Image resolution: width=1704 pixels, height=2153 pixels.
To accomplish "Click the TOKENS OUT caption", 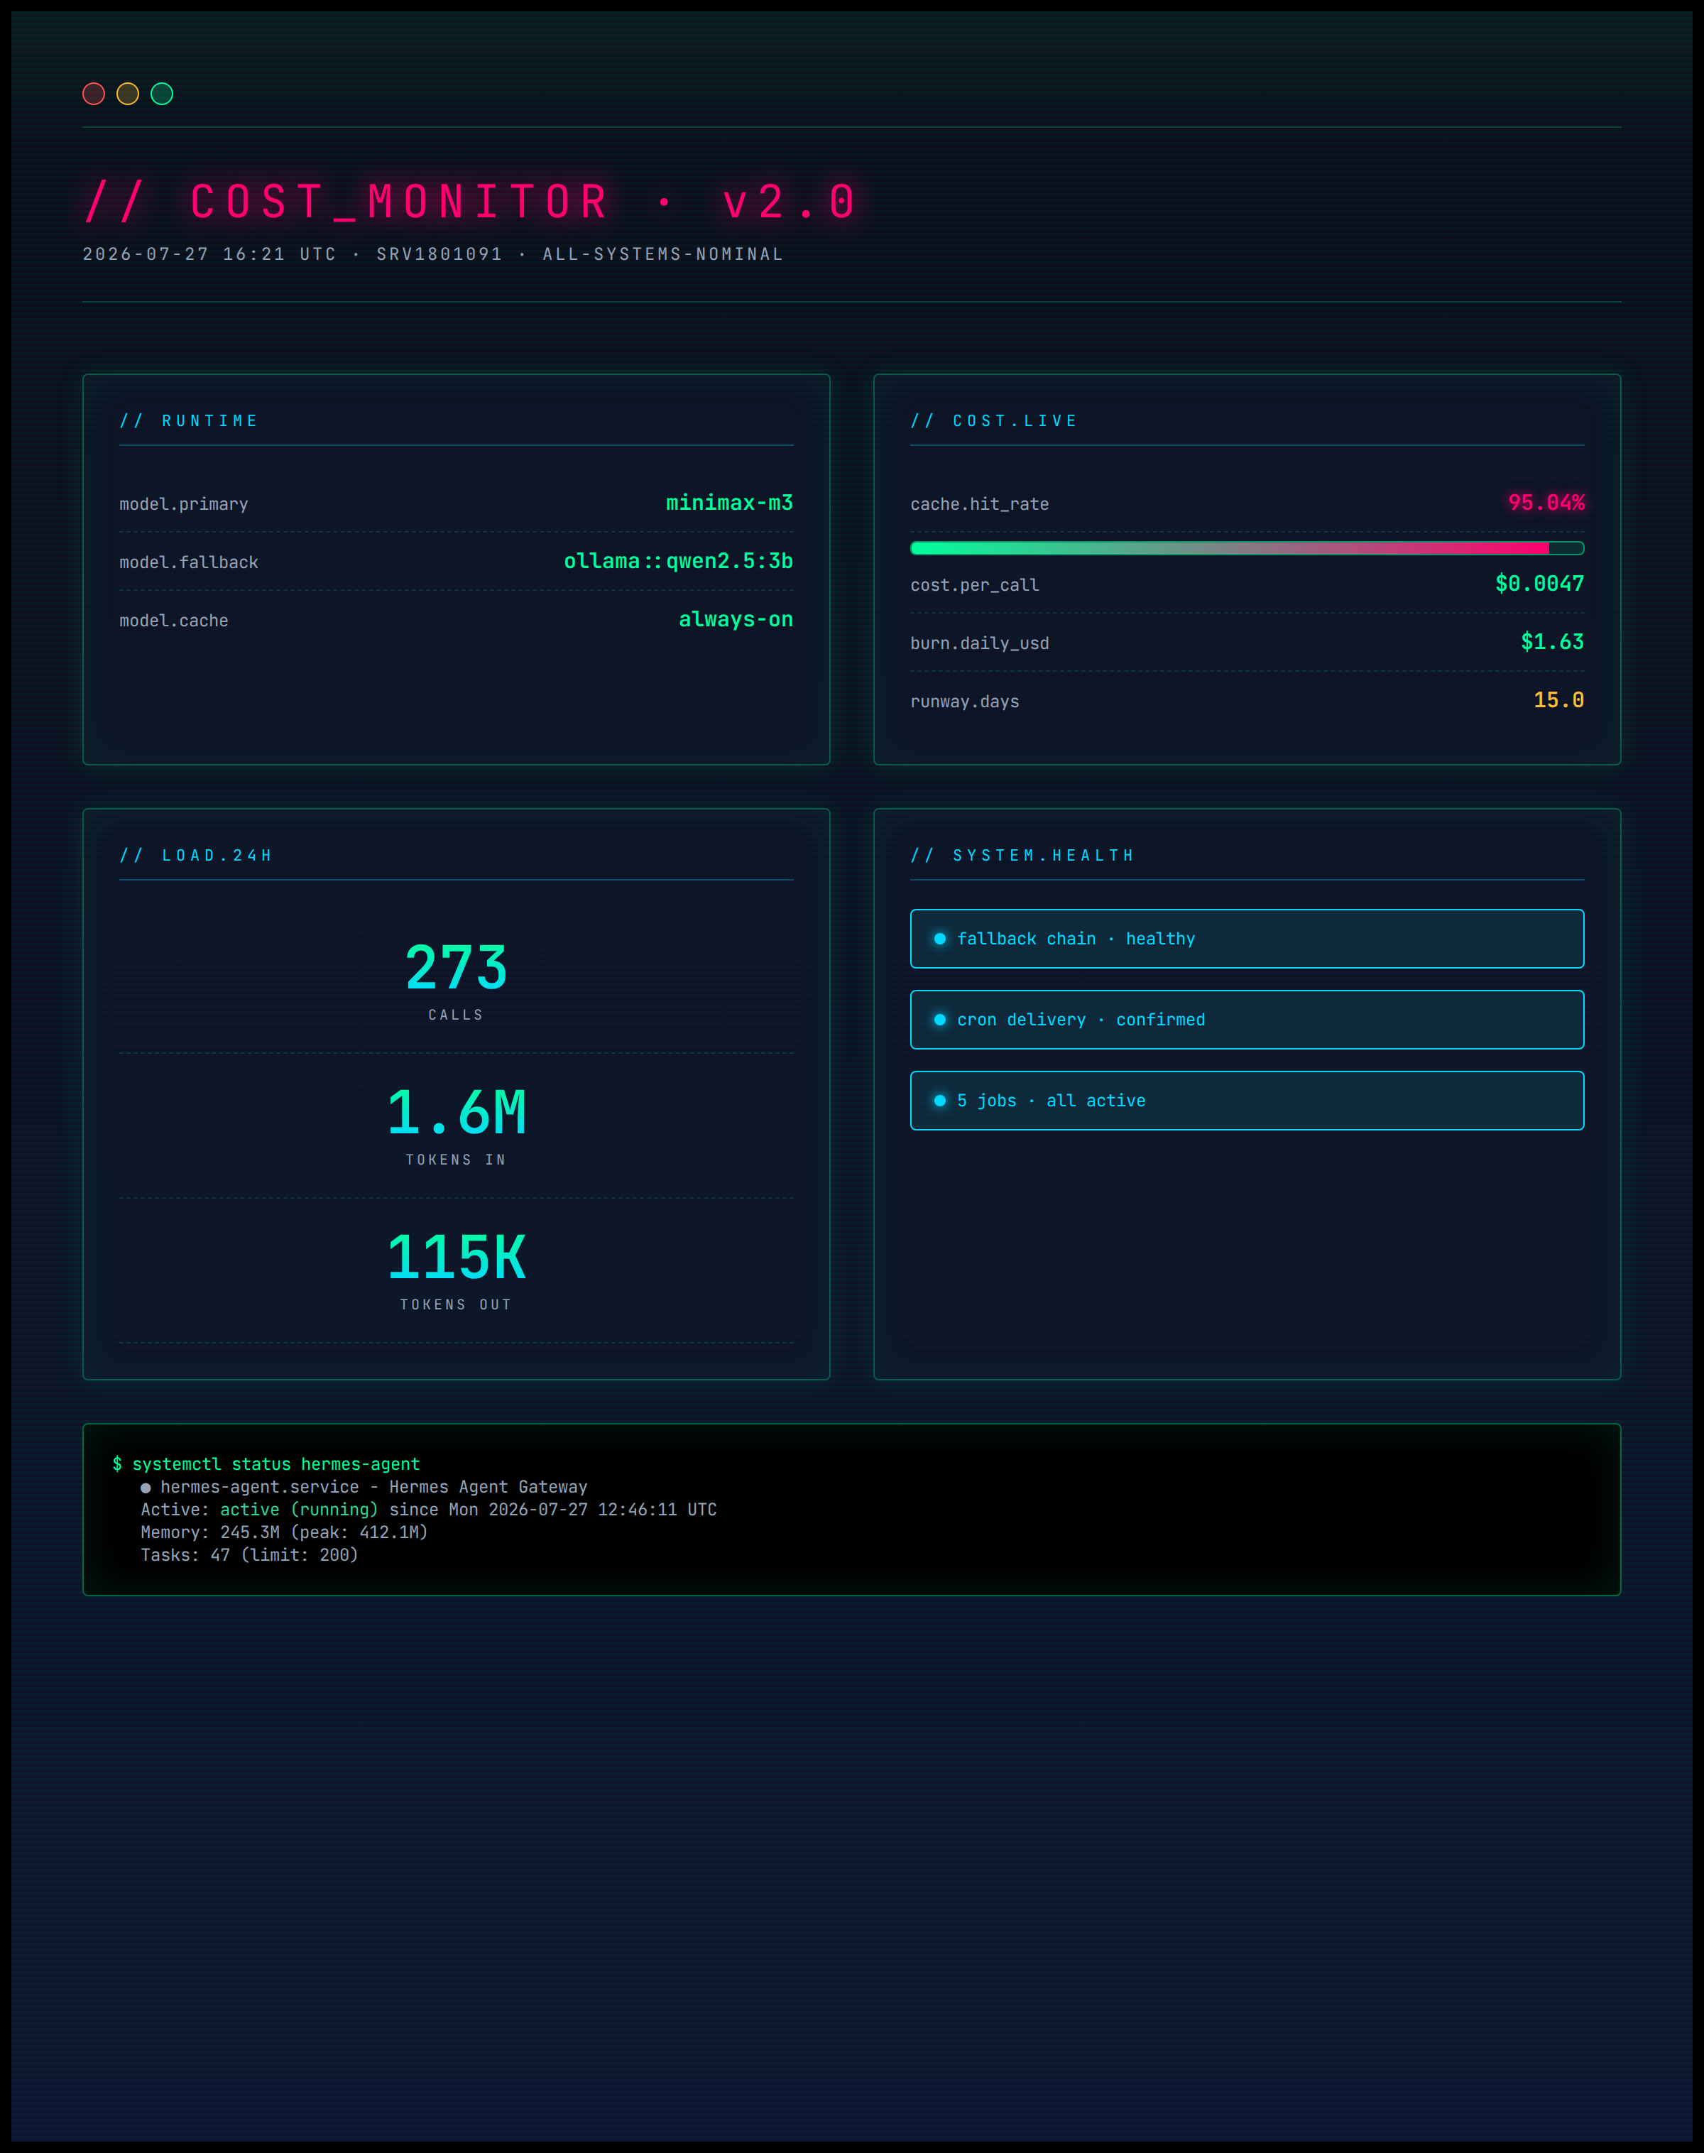I will point(456,1304).
